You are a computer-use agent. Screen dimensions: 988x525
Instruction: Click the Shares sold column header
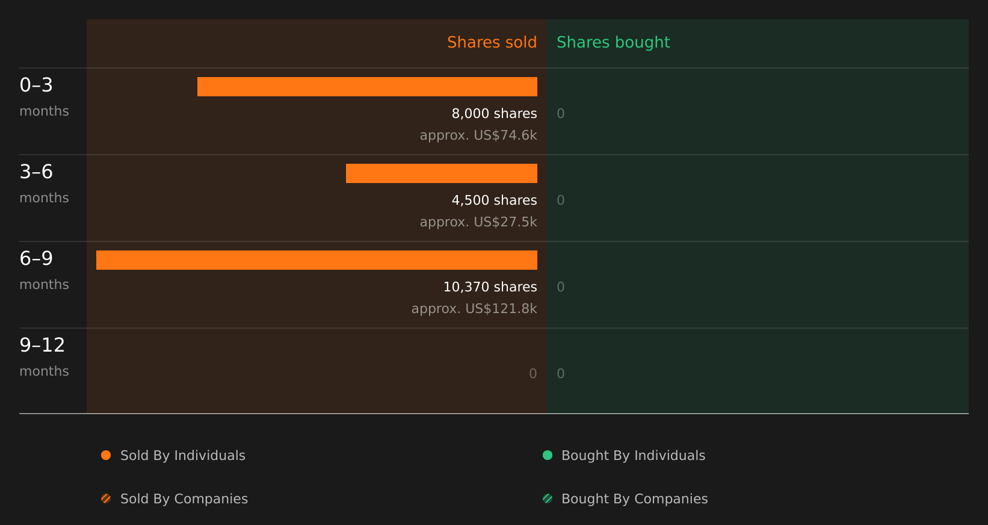click(492, 42)
